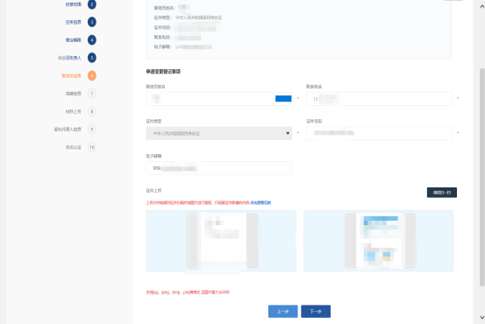Click the orange step 6 circle

coord(92,75)
